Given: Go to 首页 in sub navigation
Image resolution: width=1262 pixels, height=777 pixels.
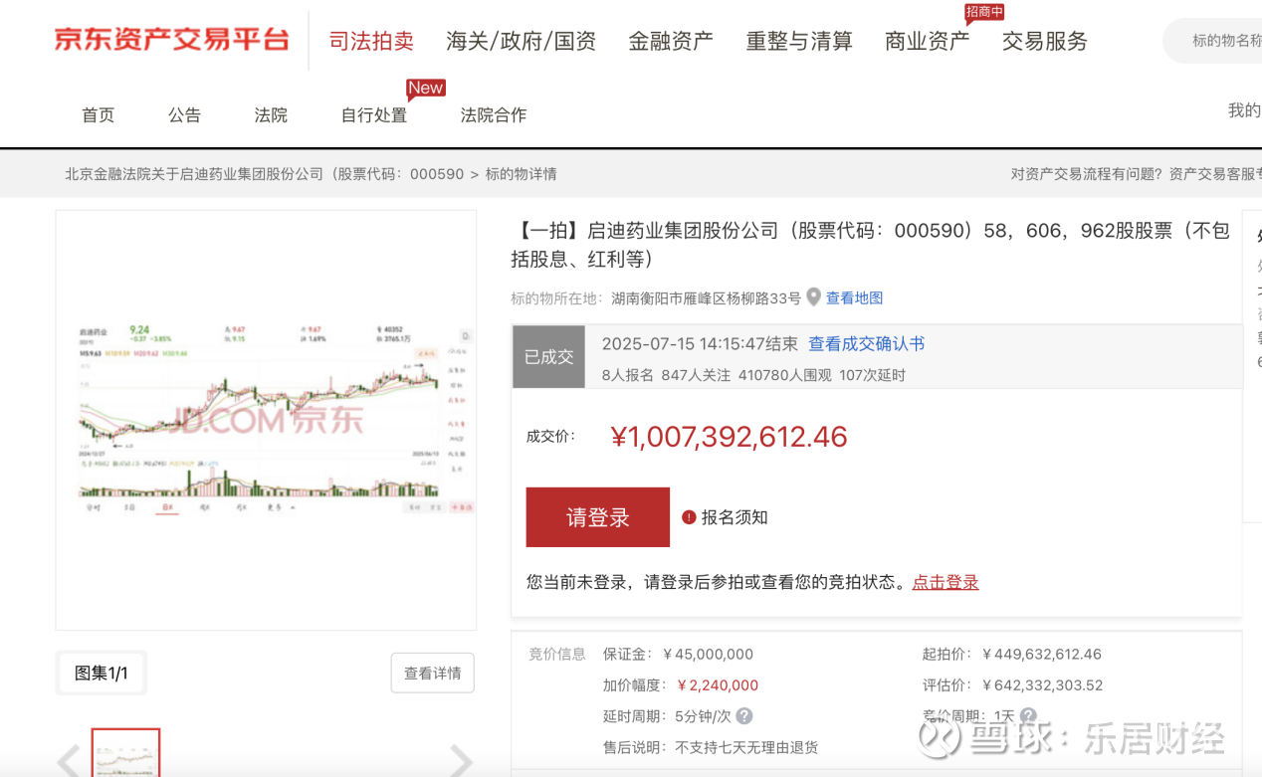Looking at the screenshot, I should (x=98, y=114).
